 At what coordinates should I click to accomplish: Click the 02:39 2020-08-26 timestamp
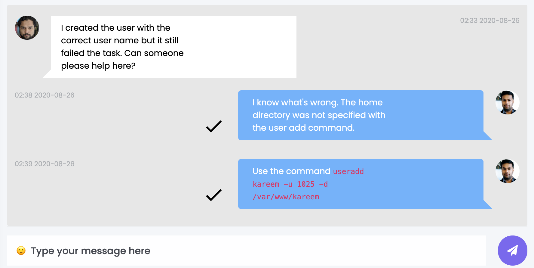pyautogui.click(x=44, y=164)
